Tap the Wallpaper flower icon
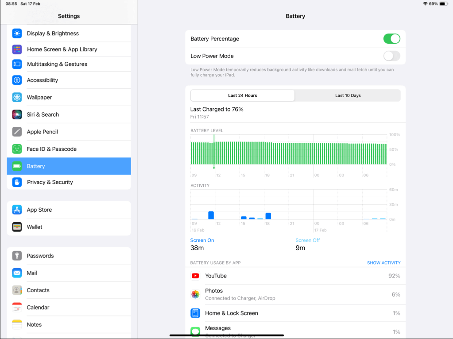The image size is (453, 339). (17, 97)
